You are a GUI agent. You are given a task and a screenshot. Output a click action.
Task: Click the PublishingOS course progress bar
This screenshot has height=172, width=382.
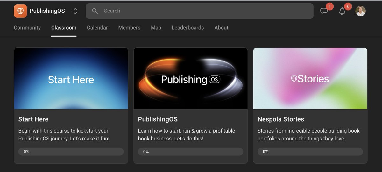tap(191, 152)
